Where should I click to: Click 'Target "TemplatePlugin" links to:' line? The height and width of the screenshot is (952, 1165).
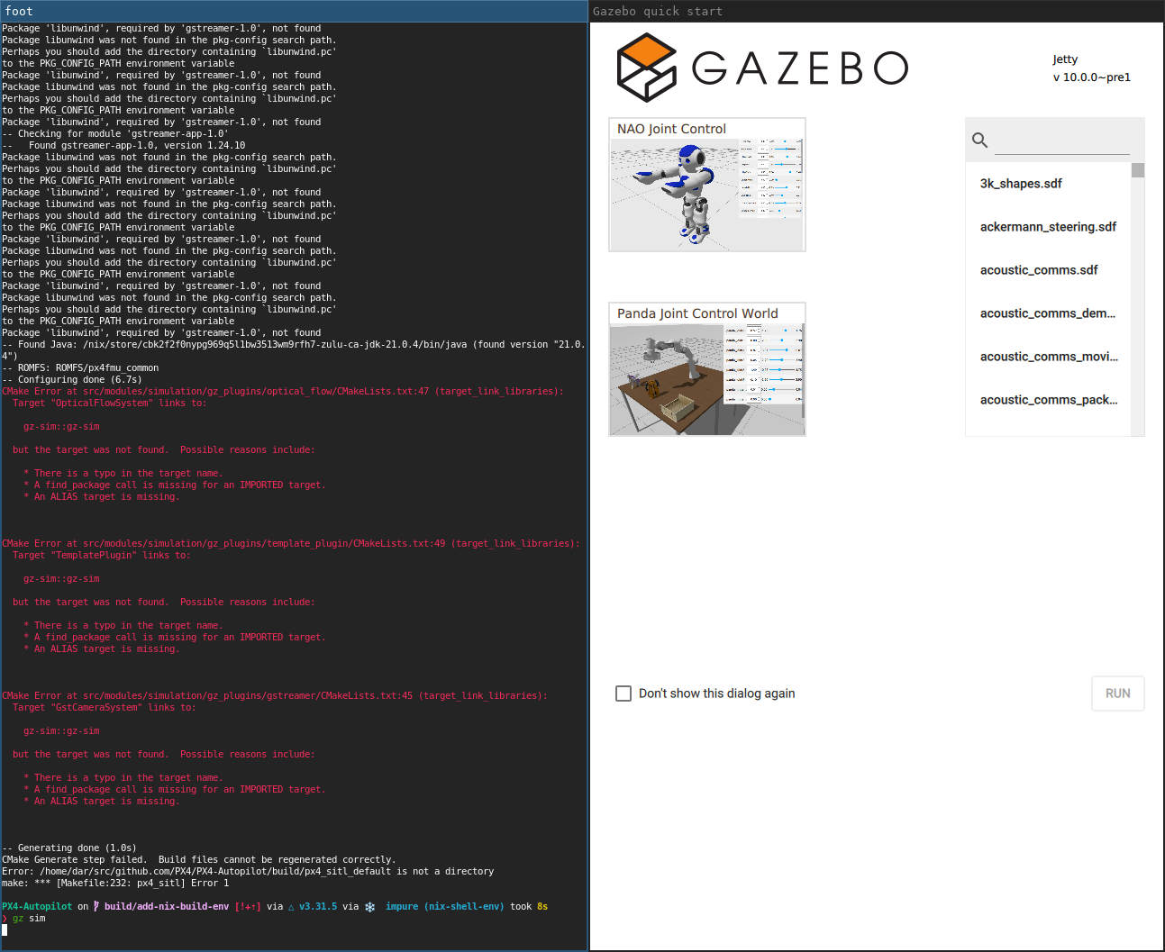pyautogui.click(x=101, y=556)
